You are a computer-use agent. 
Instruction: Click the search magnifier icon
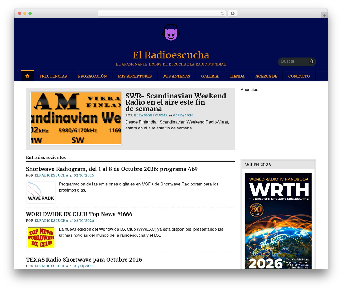pyautogui.click(x=311, y=62)
